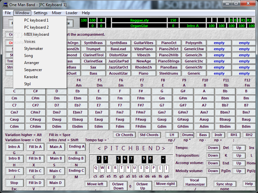The image size is (258, 193).
Task: Toggle the LH part button
Action: 172,135
